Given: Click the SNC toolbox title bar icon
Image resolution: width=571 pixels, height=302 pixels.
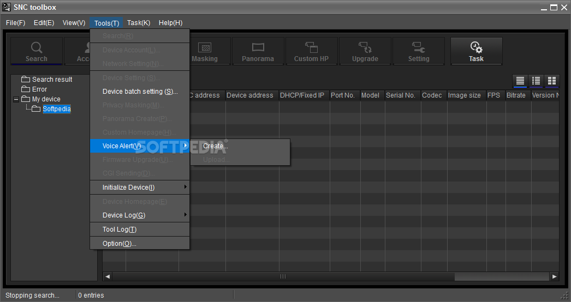Looking at the screenshot, I should tap(6, 7).
